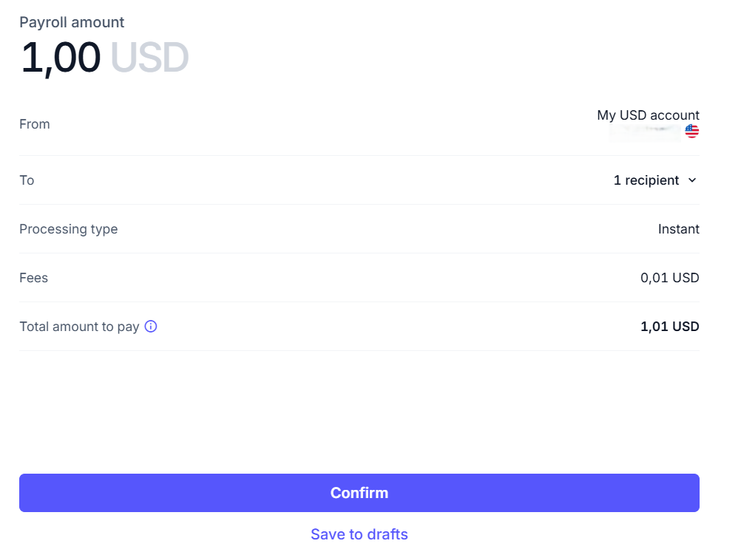Expand the recipient list chevron arrow
The height and width of the screenshot is (552, 741).
[692, 180]
